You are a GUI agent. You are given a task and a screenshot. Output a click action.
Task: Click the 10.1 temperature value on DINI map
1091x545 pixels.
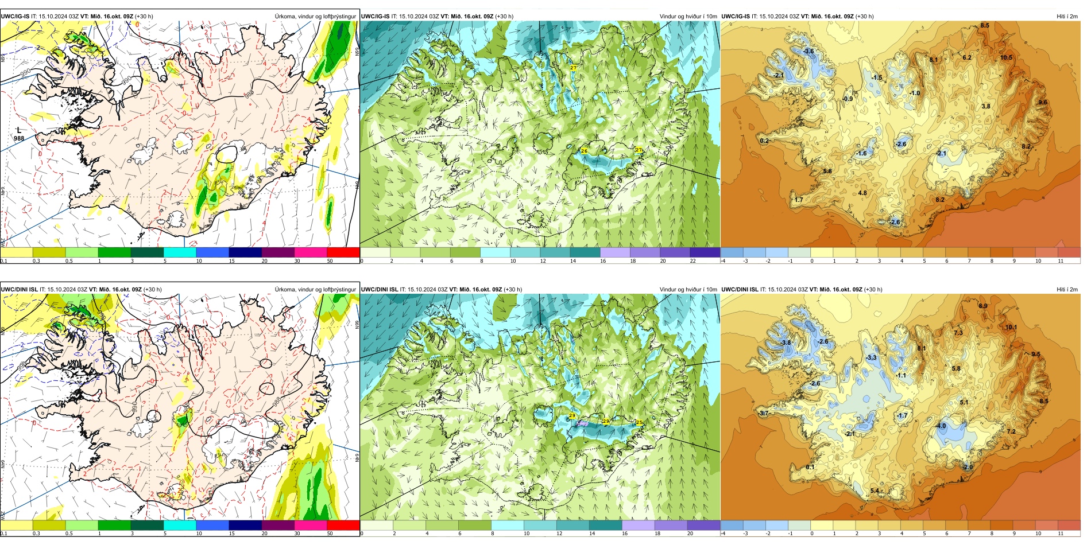click(x=1011, y=328)
